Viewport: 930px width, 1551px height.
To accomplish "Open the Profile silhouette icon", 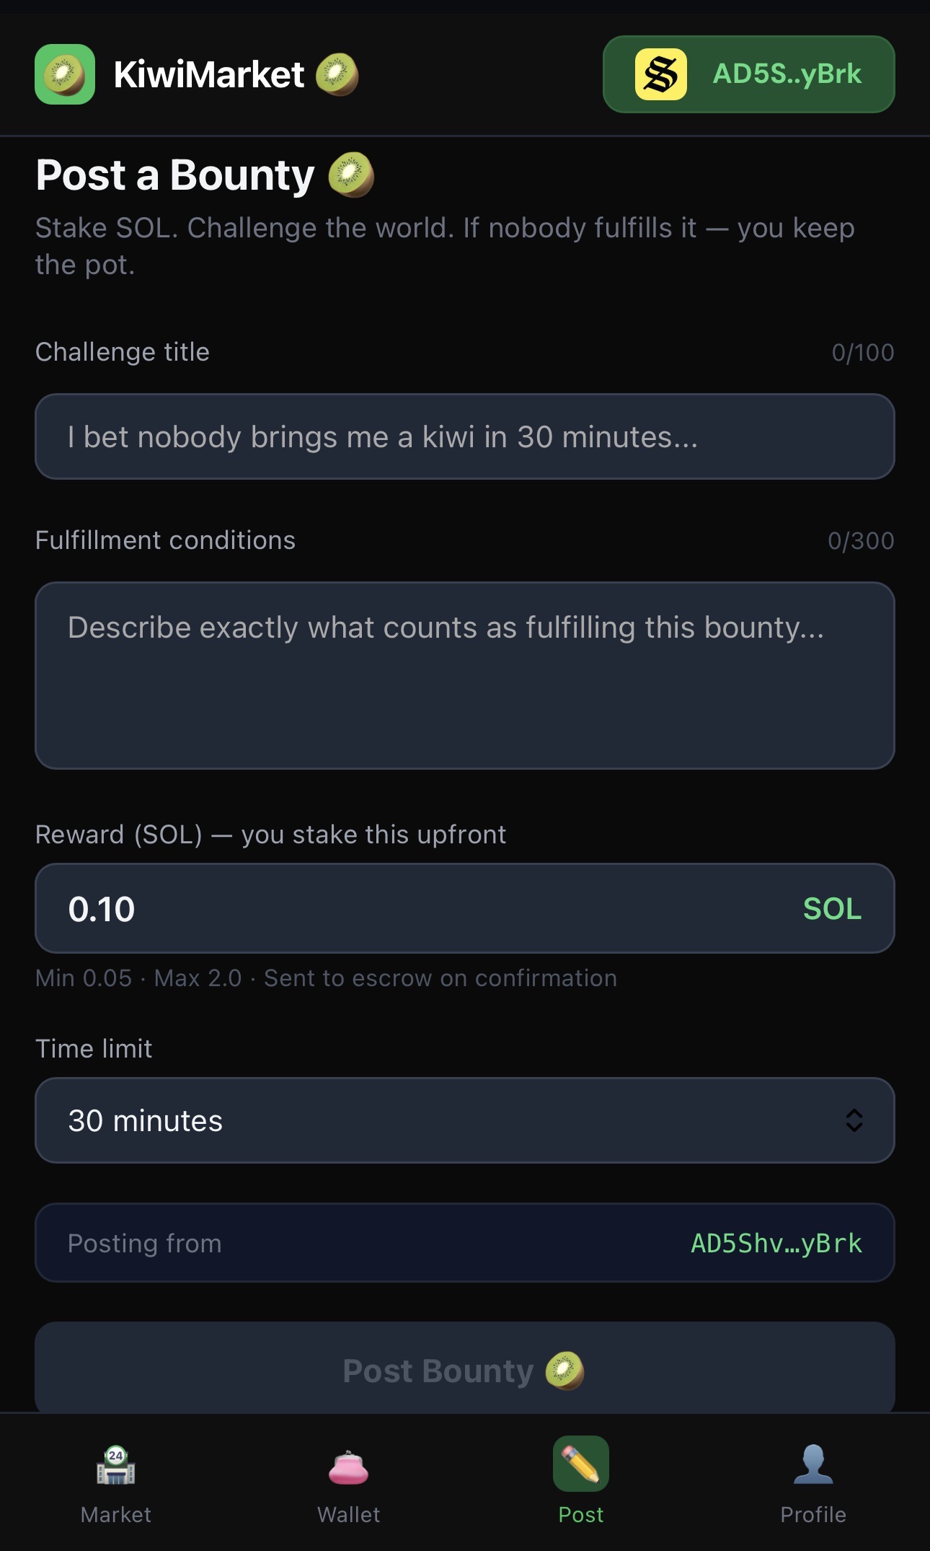I will coord(813,1464).
